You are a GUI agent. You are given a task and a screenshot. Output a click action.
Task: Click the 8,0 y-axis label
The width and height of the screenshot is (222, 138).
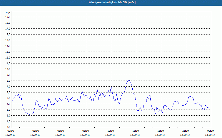tap(9, 81)
